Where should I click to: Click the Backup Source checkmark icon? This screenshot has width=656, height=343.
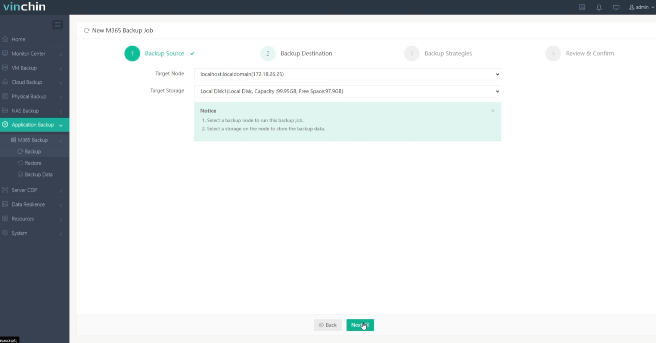(192, 54)
